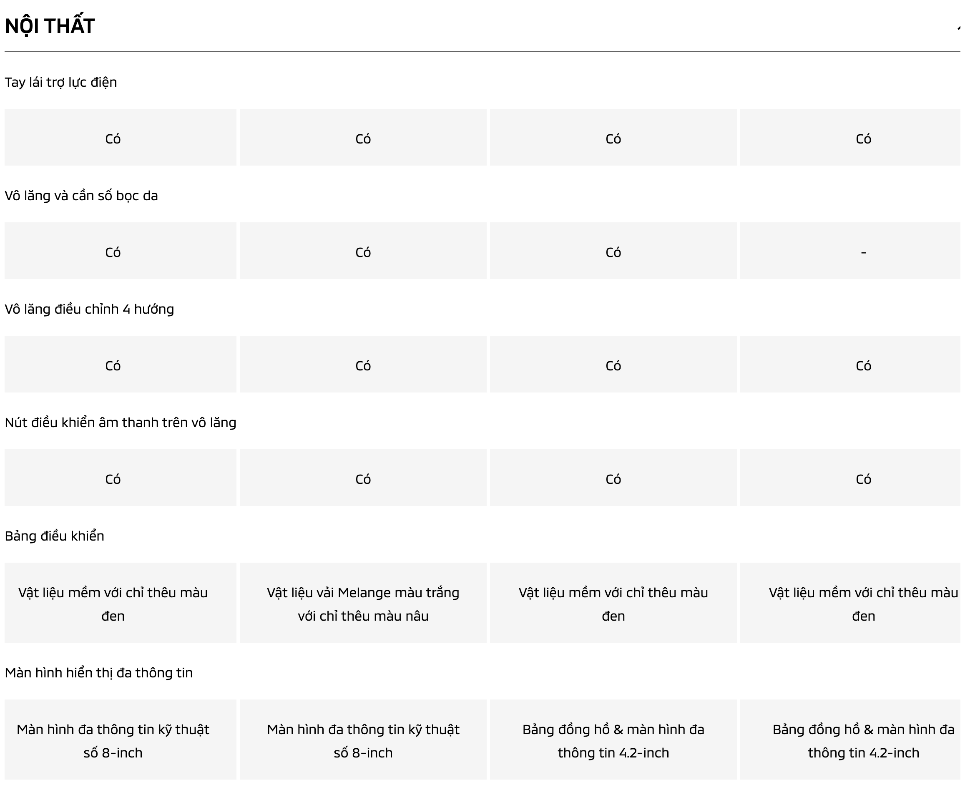Image resolution: width=965 pixels, height=785 pixels.
Task: Click last-column 4.2-inch instrument cluster cell
Action: click(x=863, y=741)
